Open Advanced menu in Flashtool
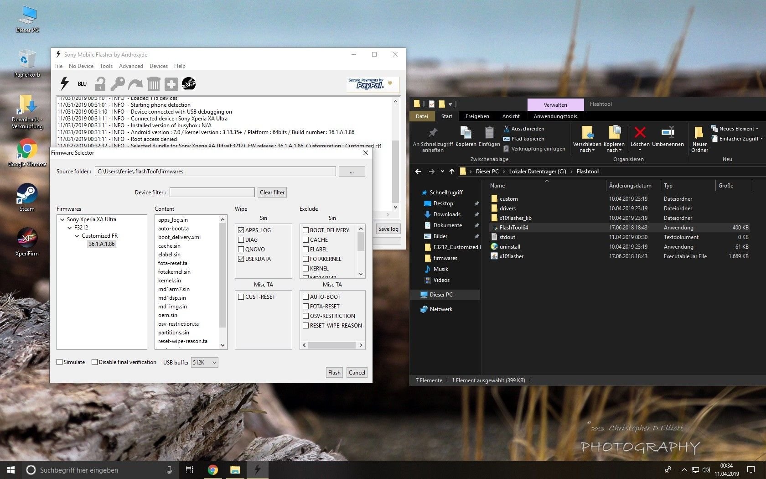 tap(131, 66)
